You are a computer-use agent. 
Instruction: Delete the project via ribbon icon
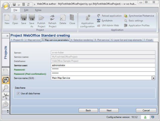coord(63,19)
